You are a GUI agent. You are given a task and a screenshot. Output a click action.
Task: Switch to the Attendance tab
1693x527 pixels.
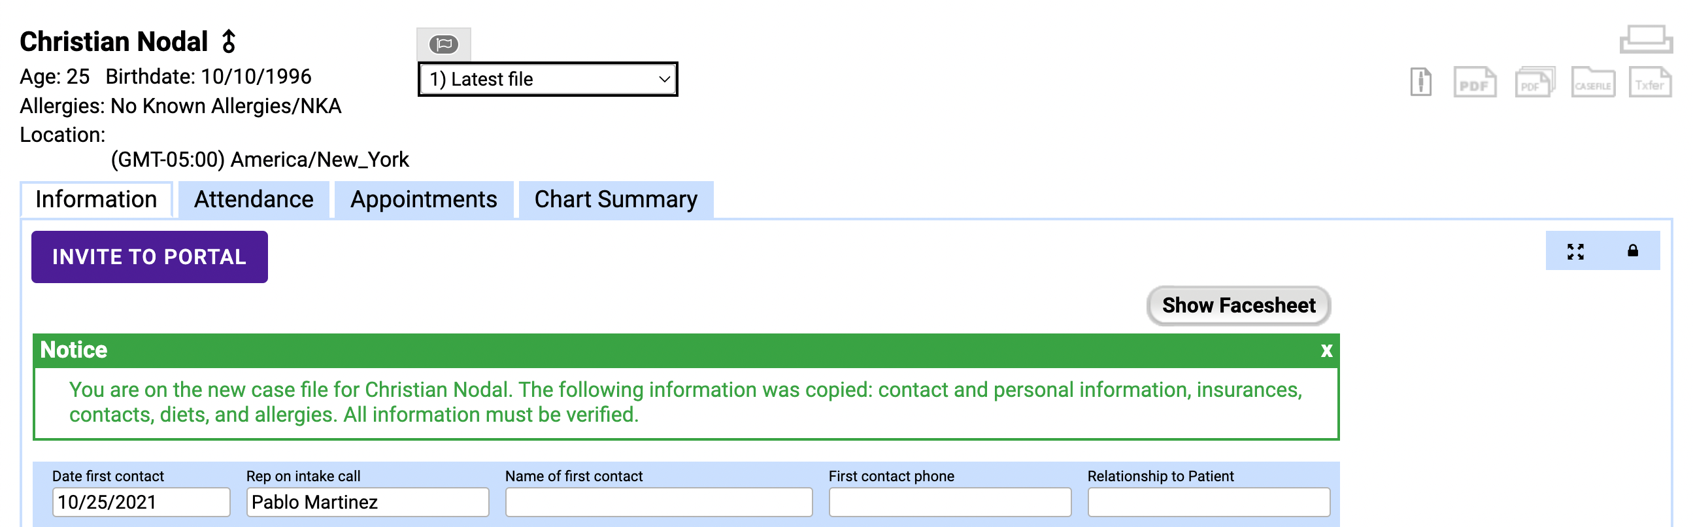(254, 200)
